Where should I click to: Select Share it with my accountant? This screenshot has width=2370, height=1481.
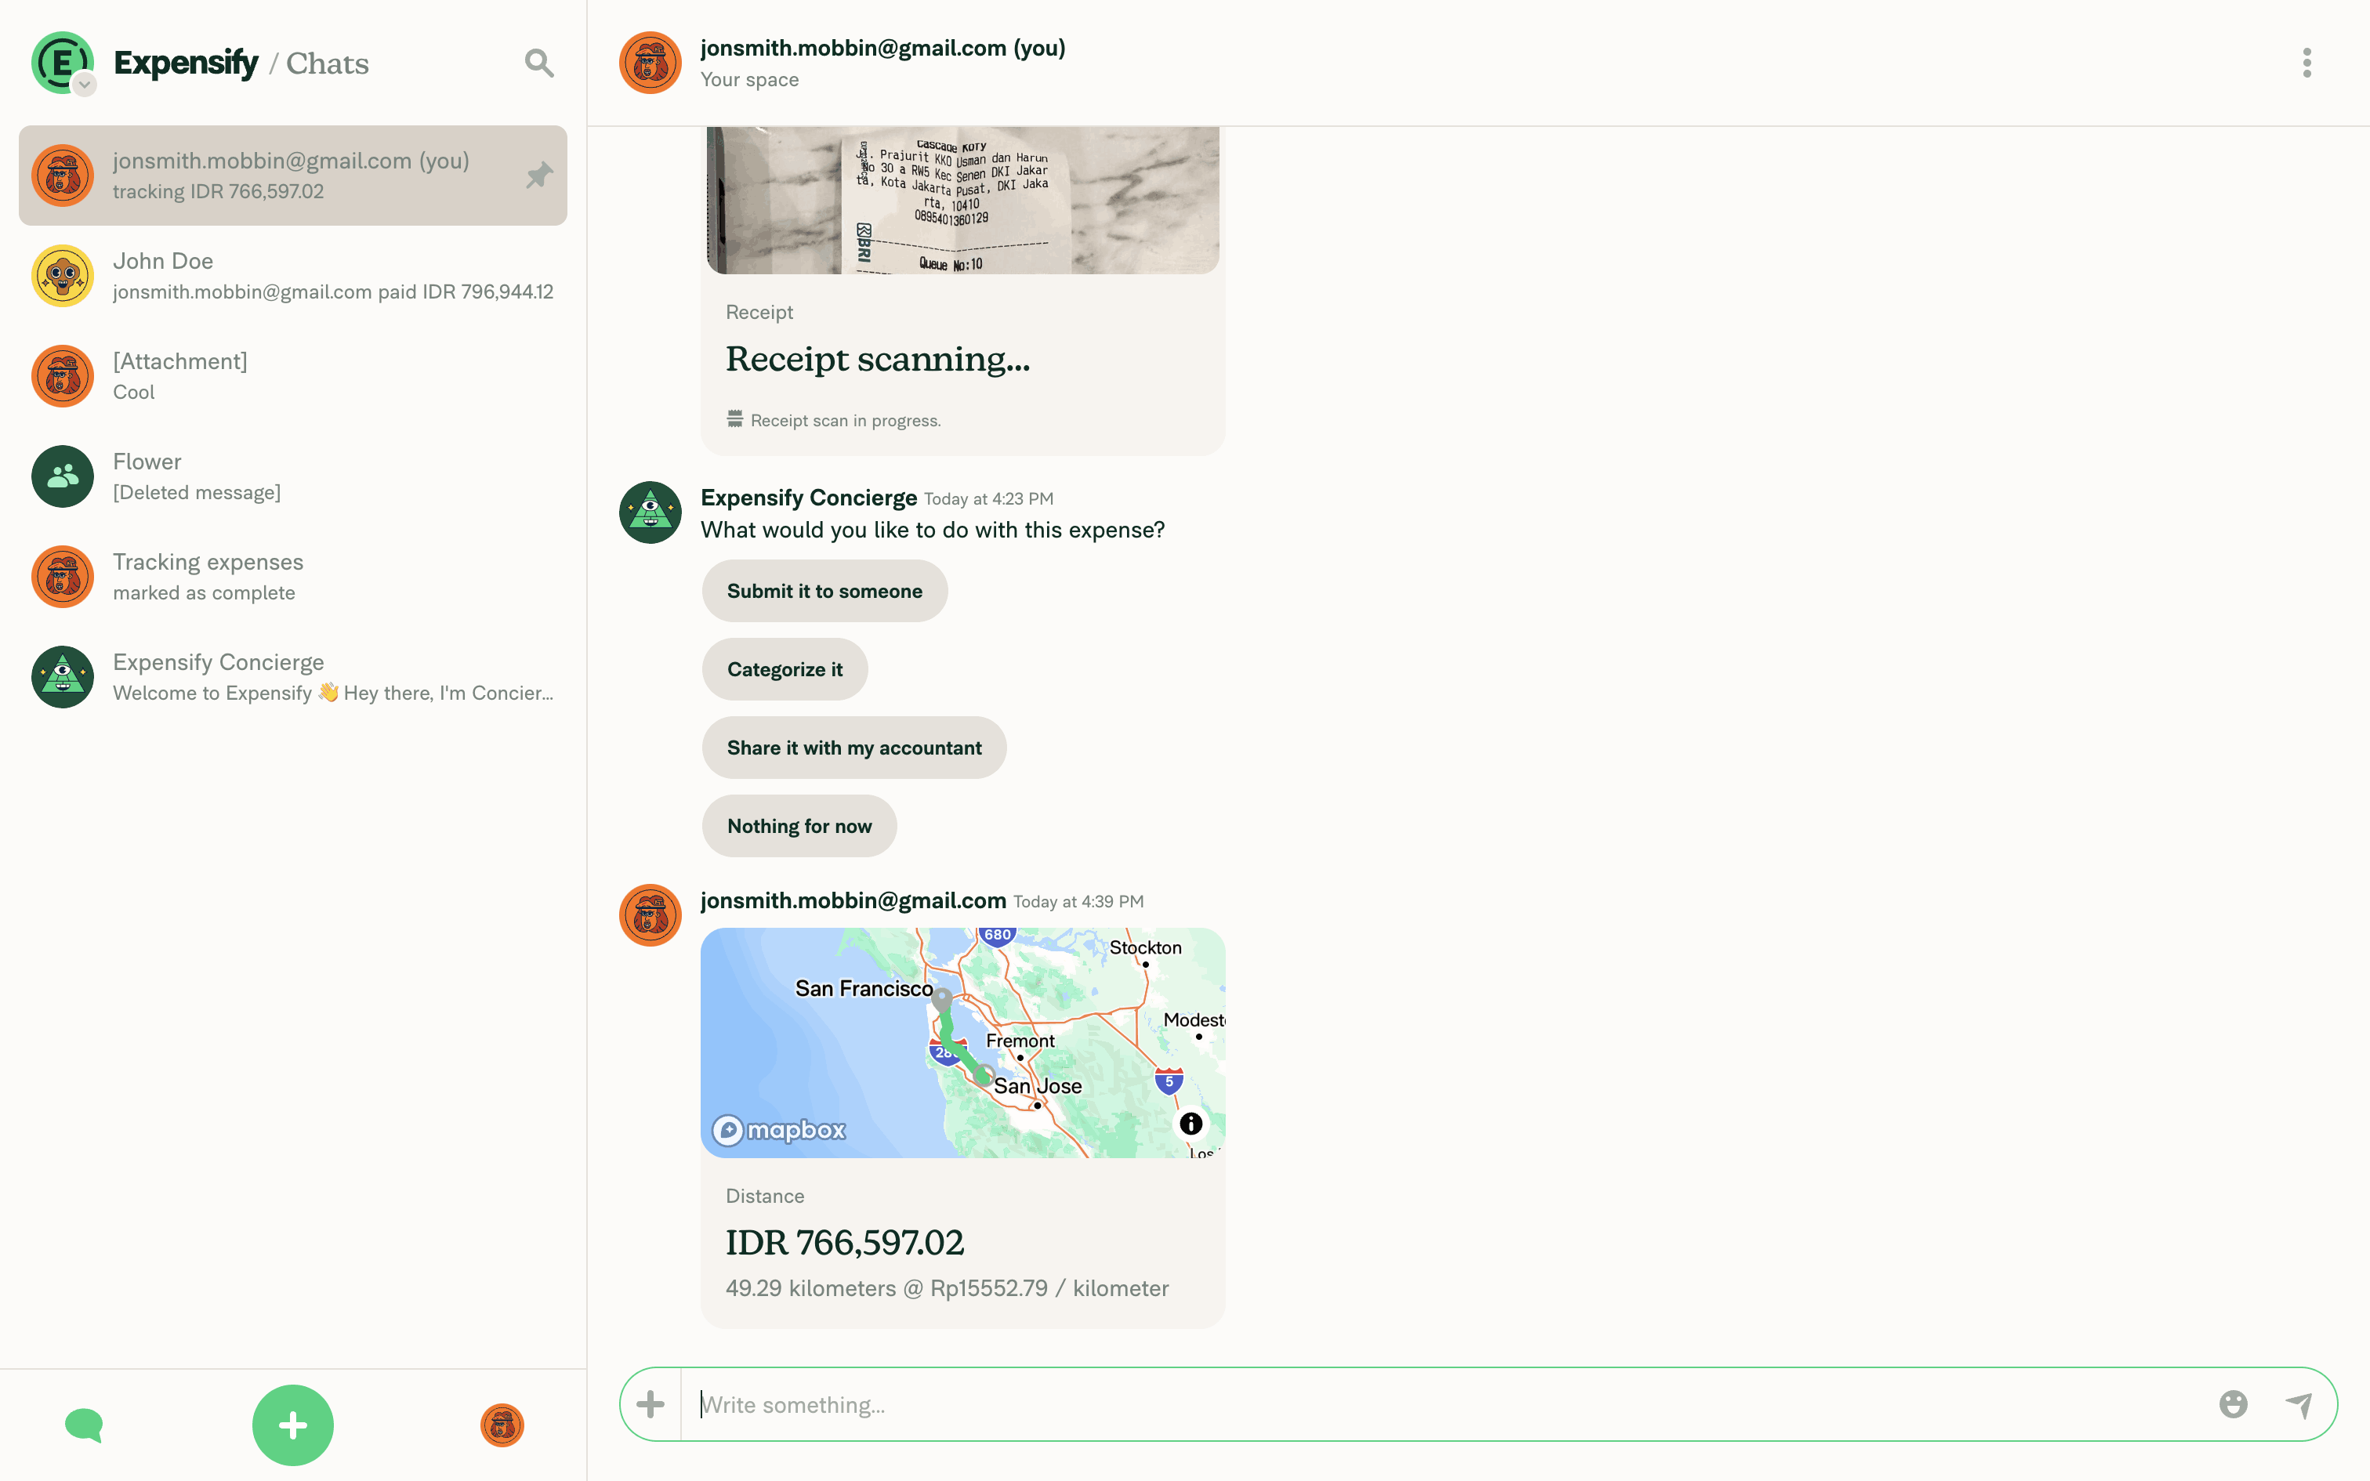[853, 748]
